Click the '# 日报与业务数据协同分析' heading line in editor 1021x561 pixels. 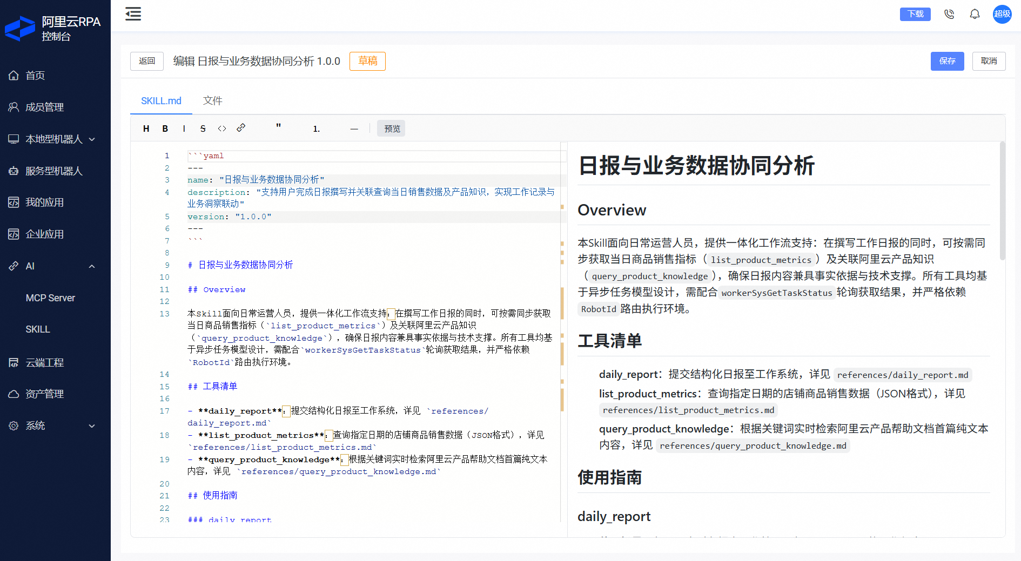(240, 265)
